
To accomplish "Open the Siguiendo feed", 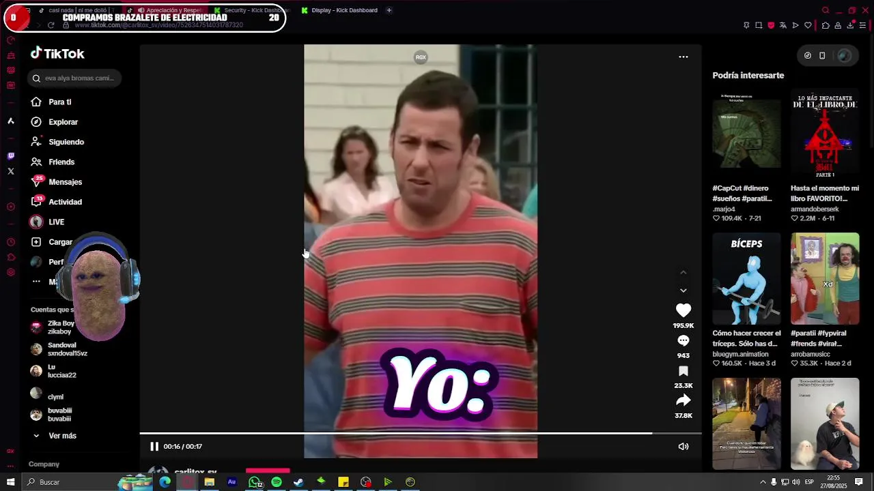I will [x=57, y=142].
